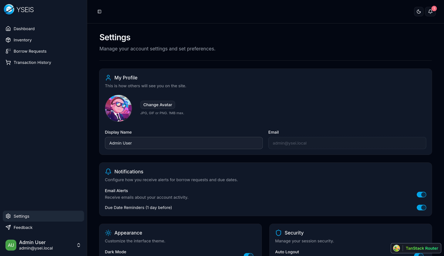
Task: Click the Transaction History cart icon
Action: pos(8,63)
